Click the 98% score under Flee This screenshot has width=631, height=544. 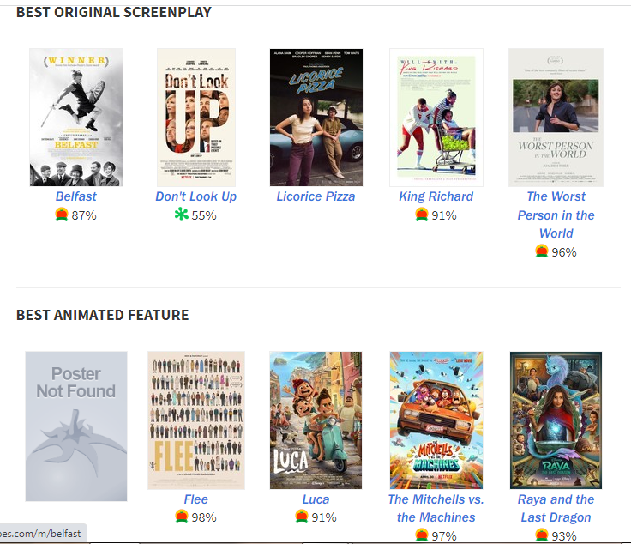(204, 517)
